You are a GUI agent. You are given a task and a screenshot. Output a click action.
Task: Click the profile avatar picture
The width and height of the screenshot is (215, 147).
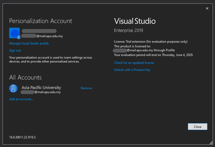point(14,33)
